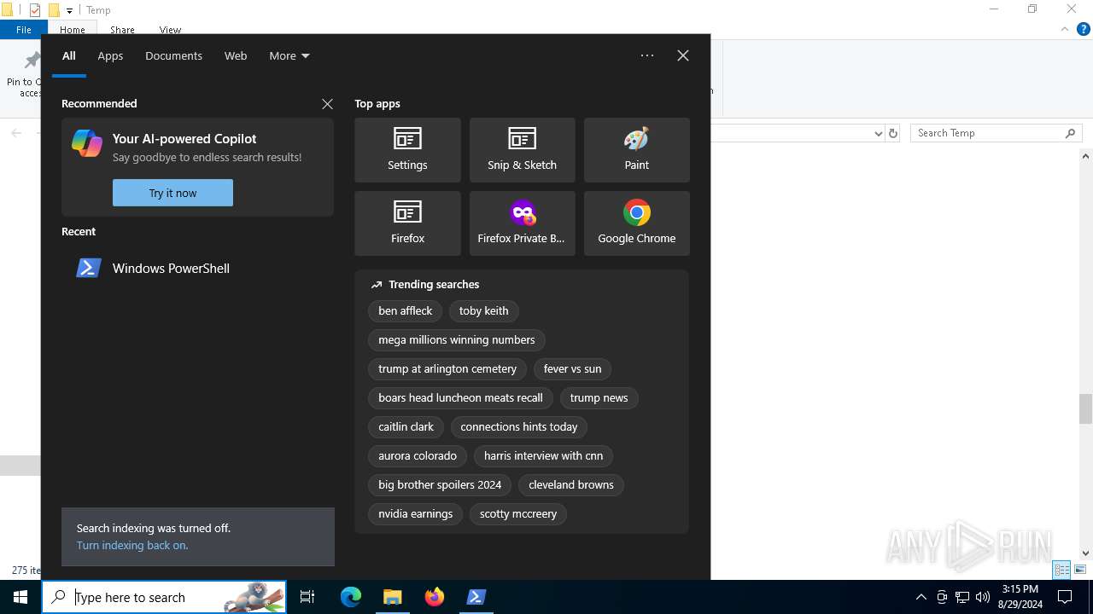1093x614 pixels.
Task: Click the File Explorer help icon
Action: pyautogui.click(x=1084, y=29)
